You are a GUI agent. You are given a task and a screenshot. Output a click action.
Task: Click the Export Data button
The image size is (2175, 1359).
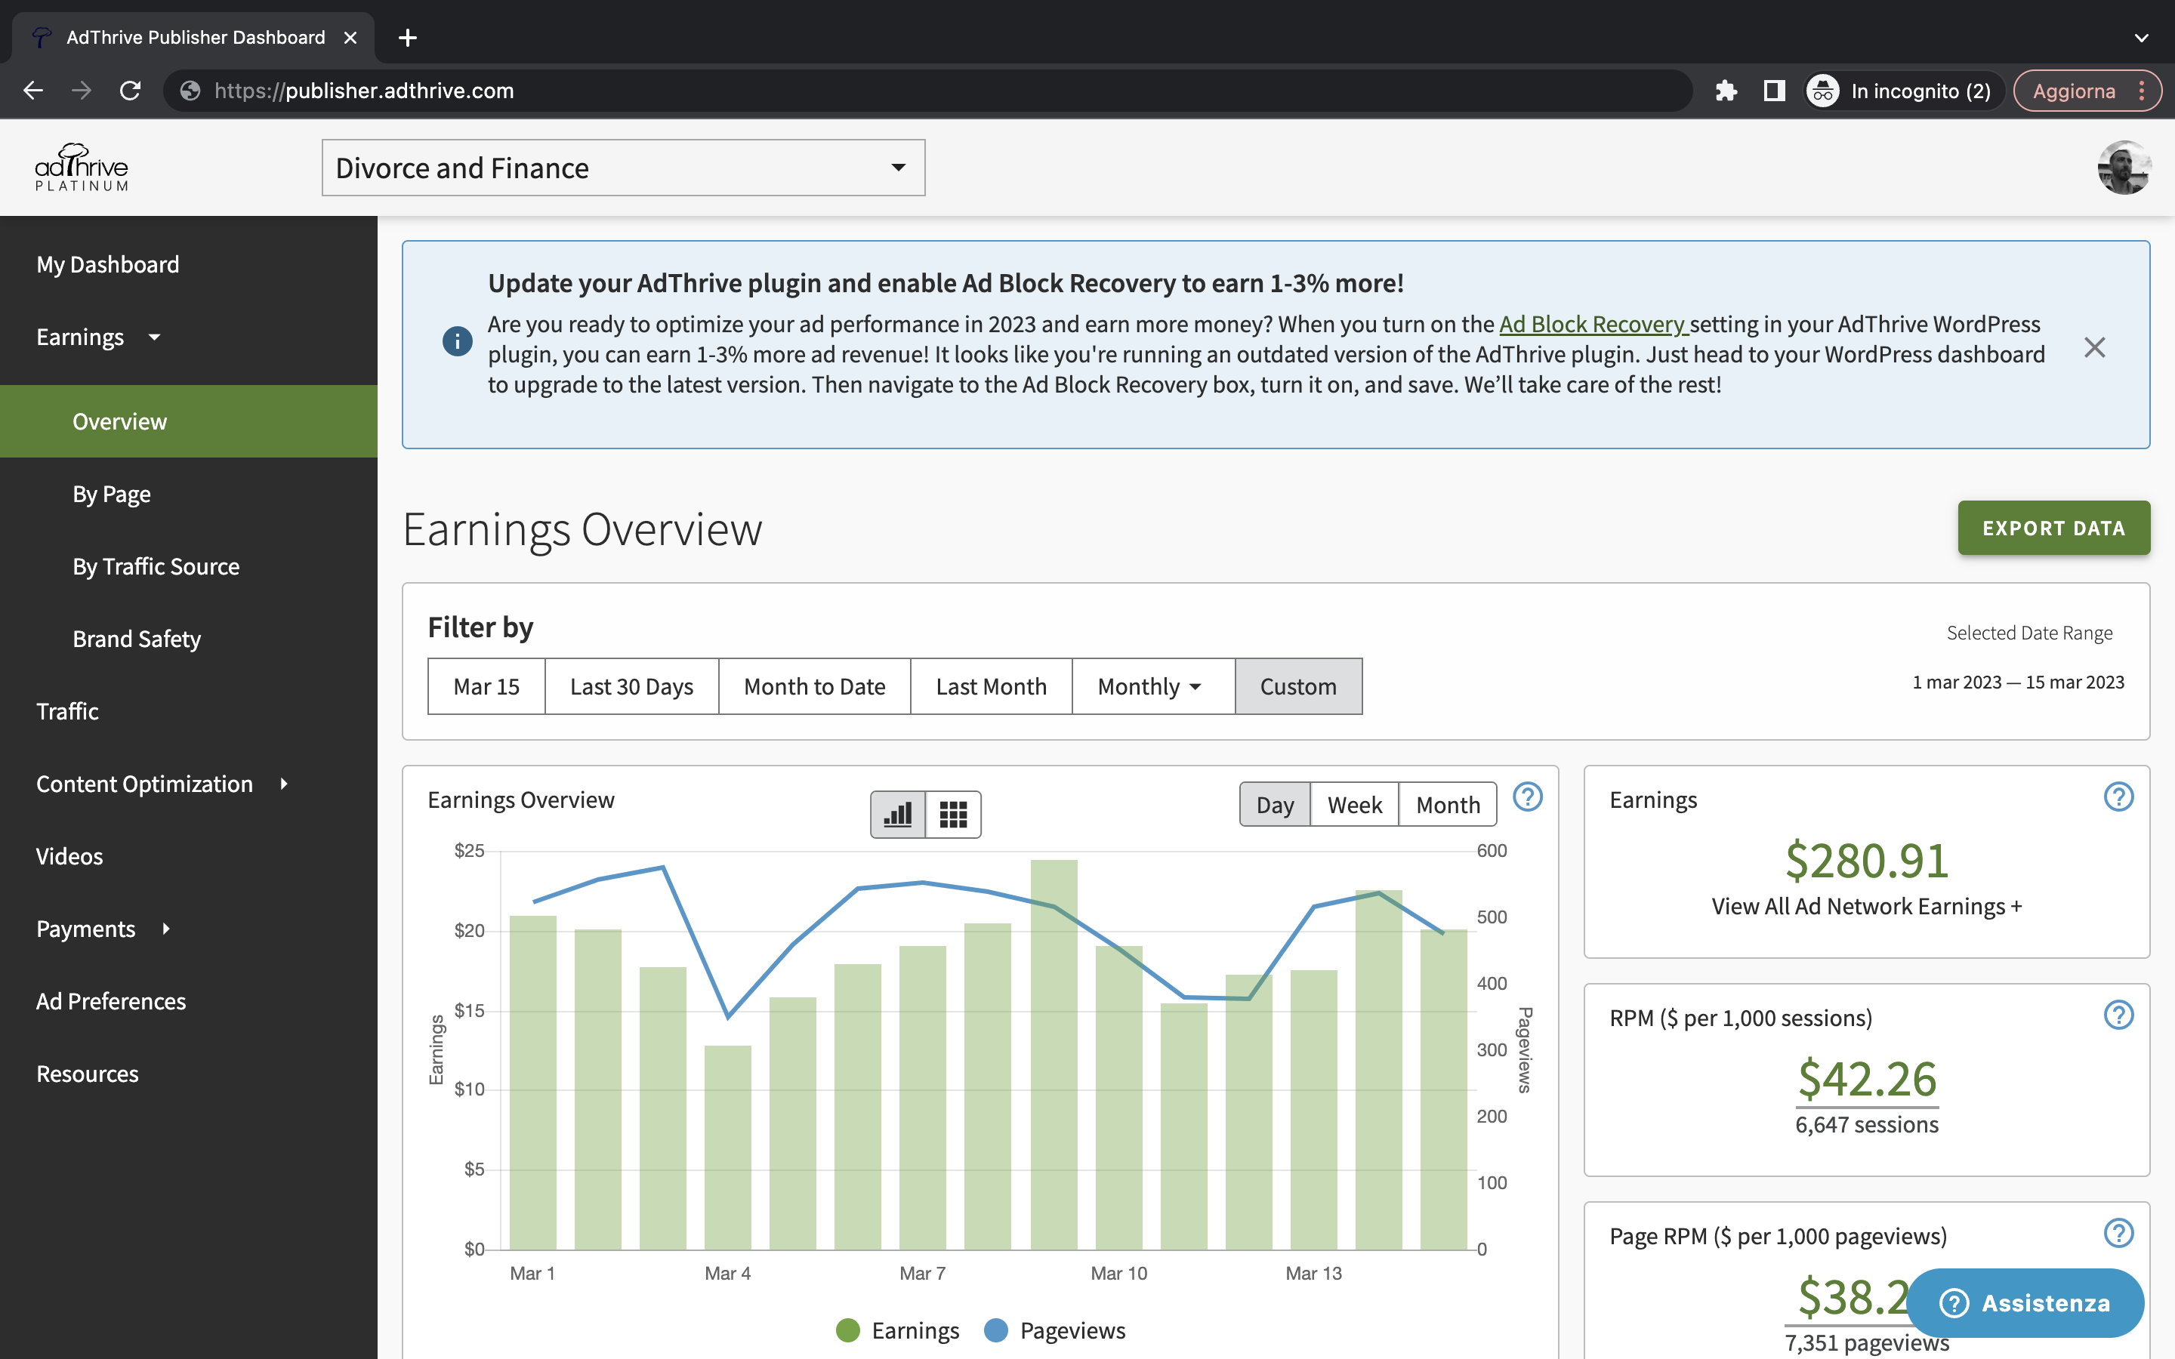[2053, 528]
